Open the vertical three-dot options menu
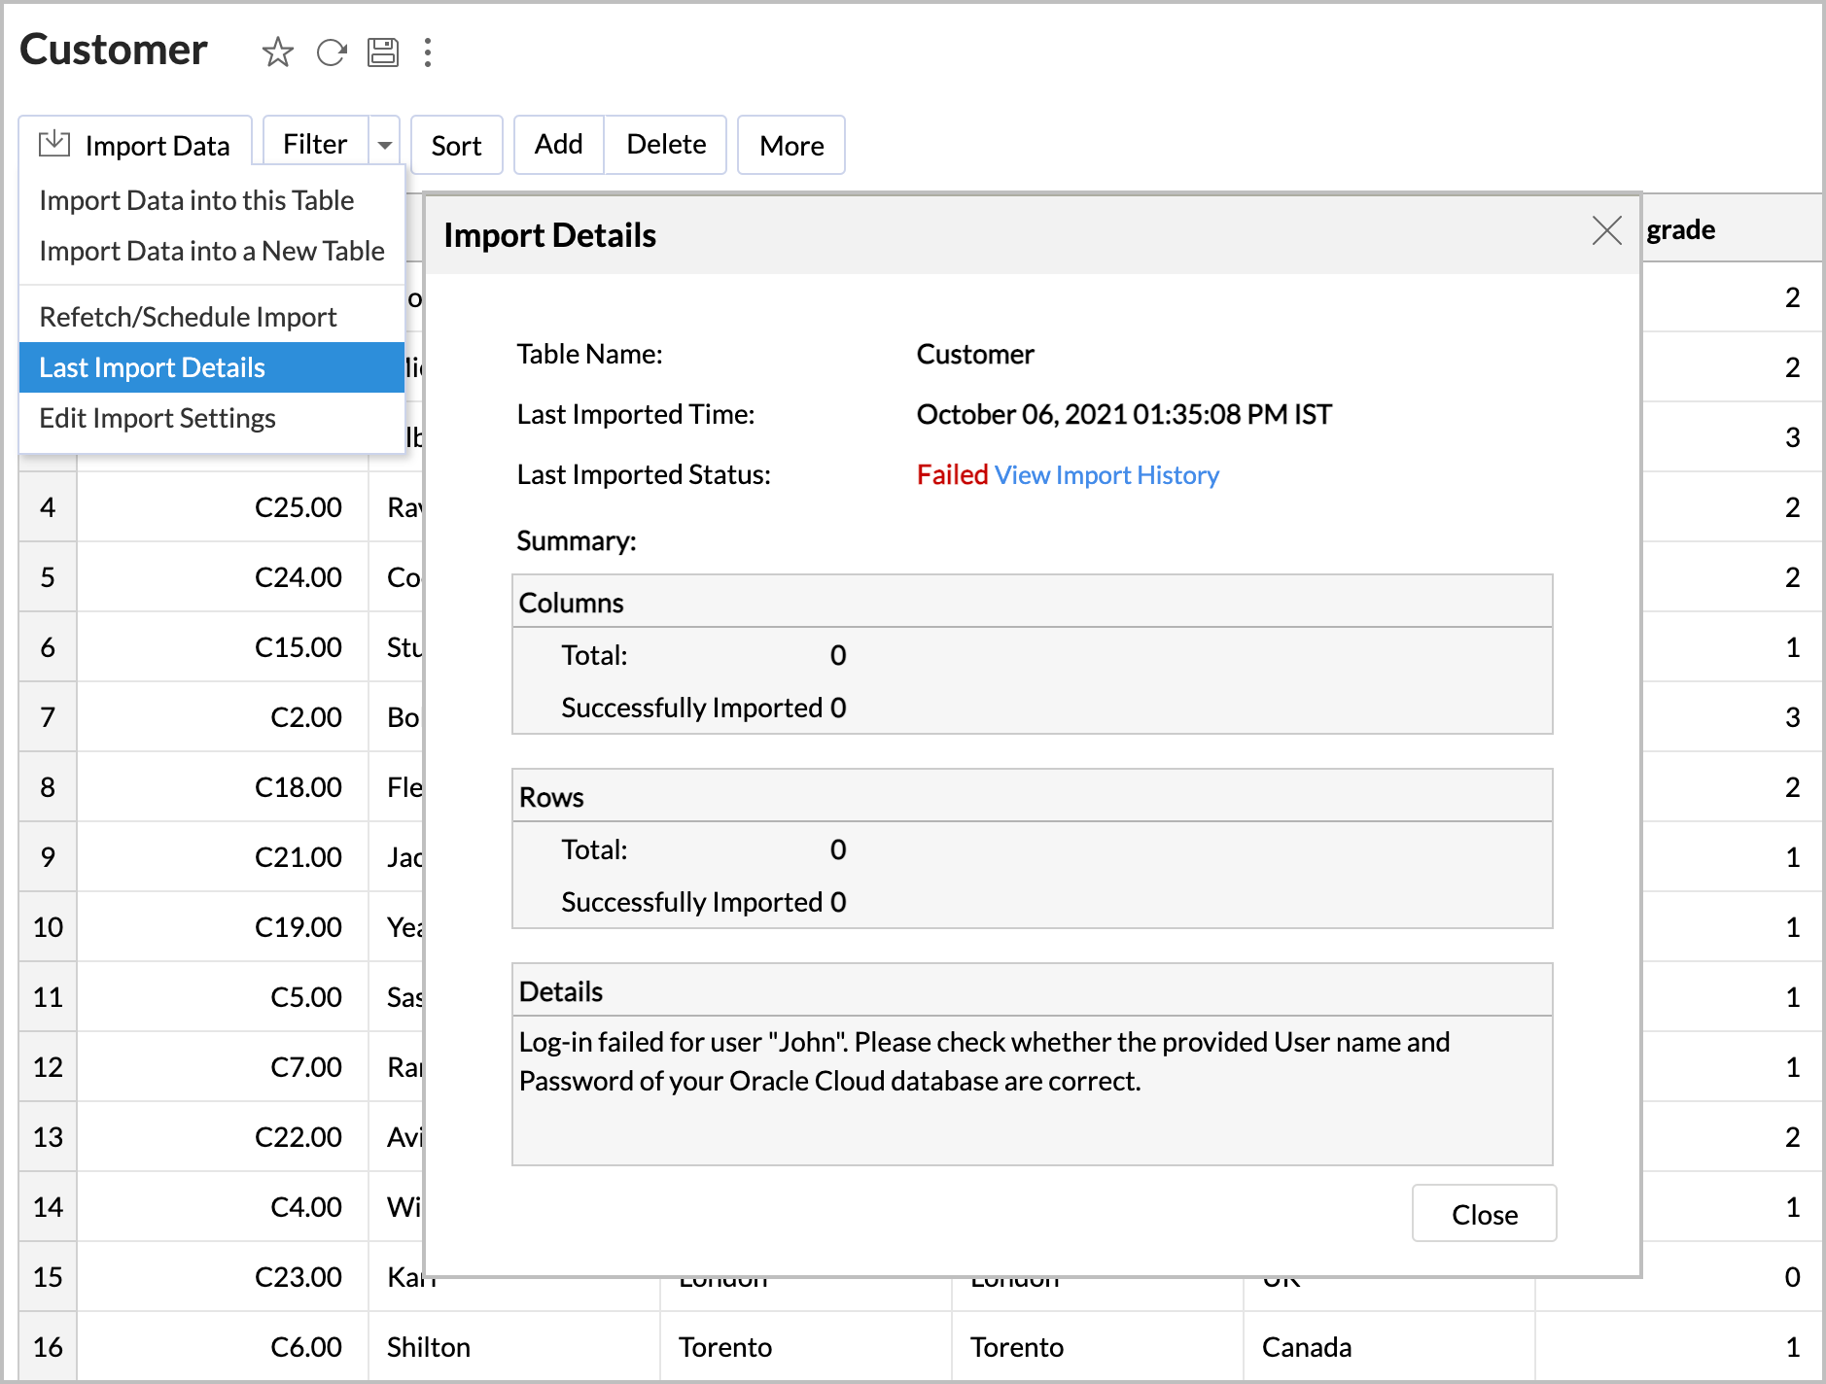Image resolution: width=1826 pixels, height=1384 pixels. (x=428, y=52)
